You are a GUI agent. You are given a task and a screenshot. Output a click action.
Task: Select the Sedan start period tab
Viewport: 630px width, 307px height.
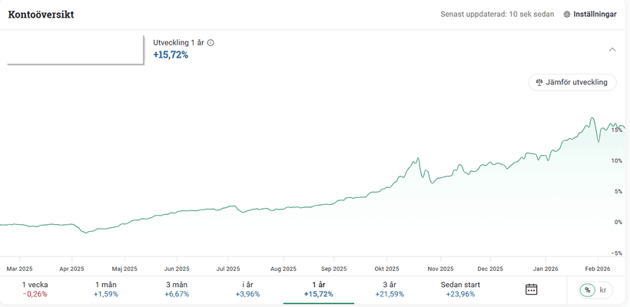[461, 289]
